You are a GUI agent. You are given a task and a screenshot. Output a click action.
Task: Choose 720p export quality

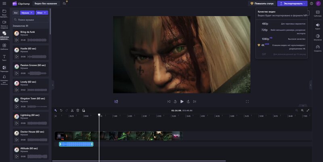point(281,32)
